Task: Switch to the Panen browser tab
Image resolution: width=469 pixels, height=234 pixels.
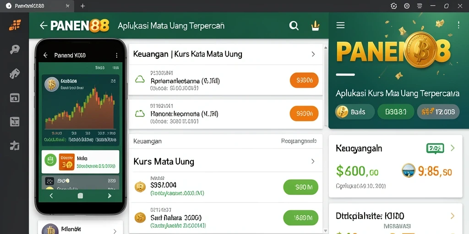Action: 37,6
